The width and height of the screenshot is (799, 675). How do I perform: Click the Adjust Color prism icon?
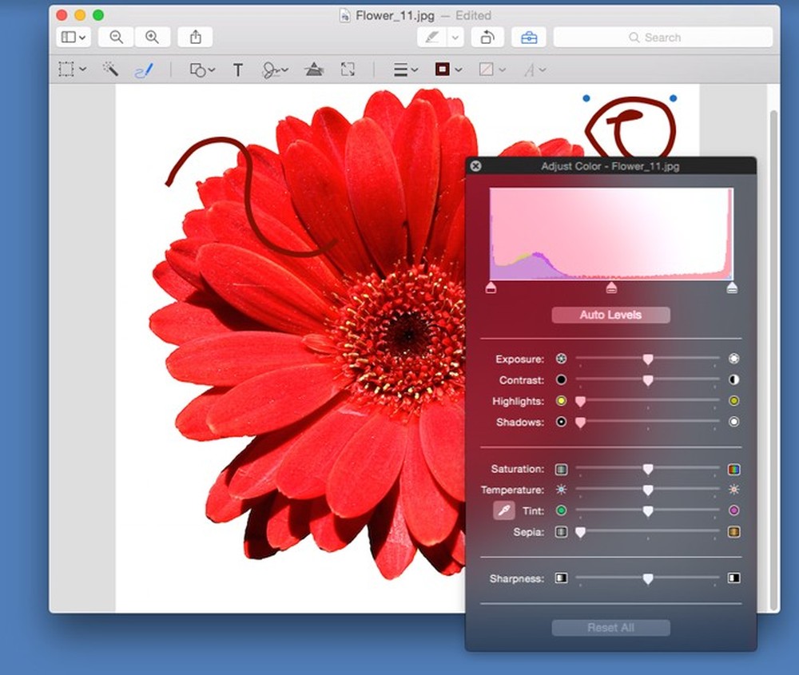coord(314,69)
